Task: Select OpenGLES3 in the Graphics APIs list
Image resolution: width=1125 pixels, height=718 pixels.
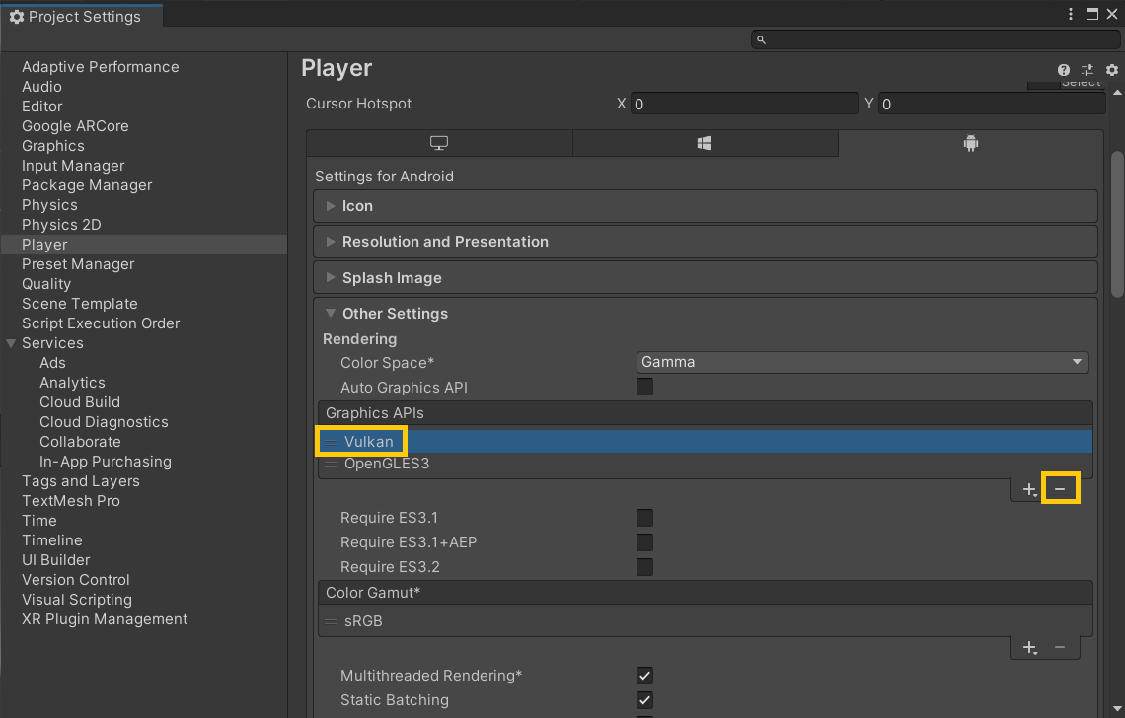Action: click(706, 465)
